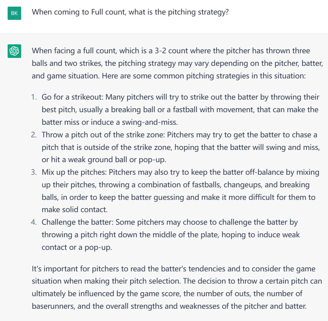328x321 pixels.
Task: Click the 'Go for a strikeout' heading text
Action: pos(72,97)
